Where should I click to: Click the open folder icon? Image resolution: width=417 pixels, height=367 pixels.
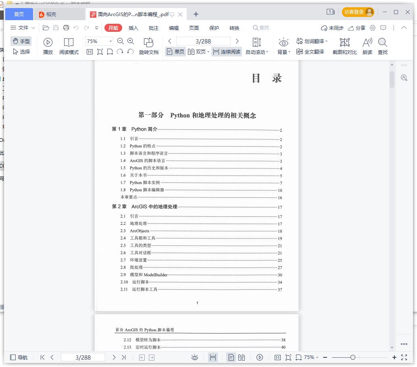[x=46, y=28]
